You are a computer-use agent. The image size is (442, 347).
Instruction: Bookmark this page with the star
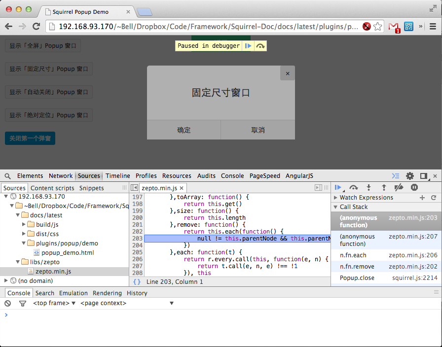[377, 27]
